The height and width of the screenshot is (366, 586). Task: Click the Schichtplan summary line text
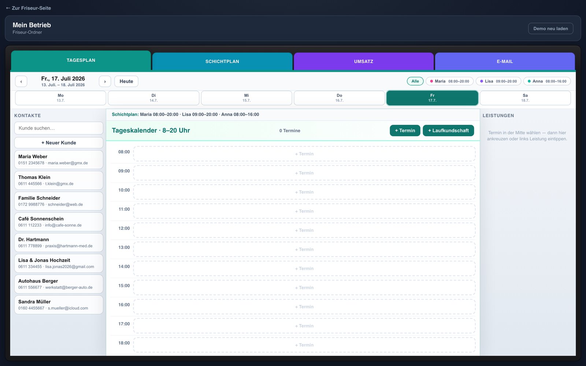pos(185,115)
